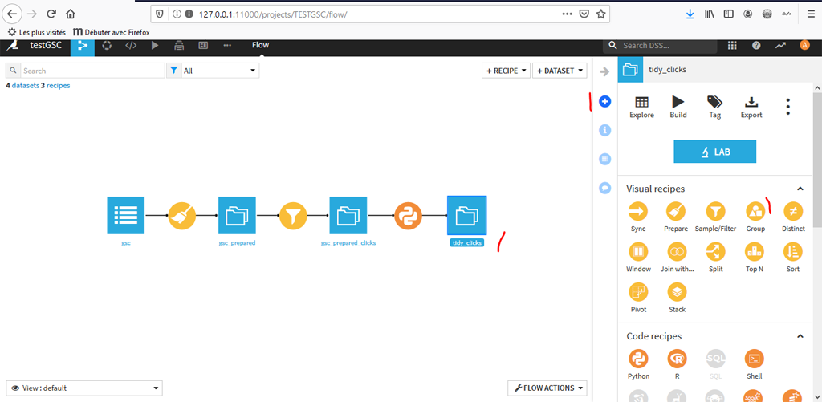Open the Actions tab plus icon
The width and height of the screenshot is (822, 402).
605,102
